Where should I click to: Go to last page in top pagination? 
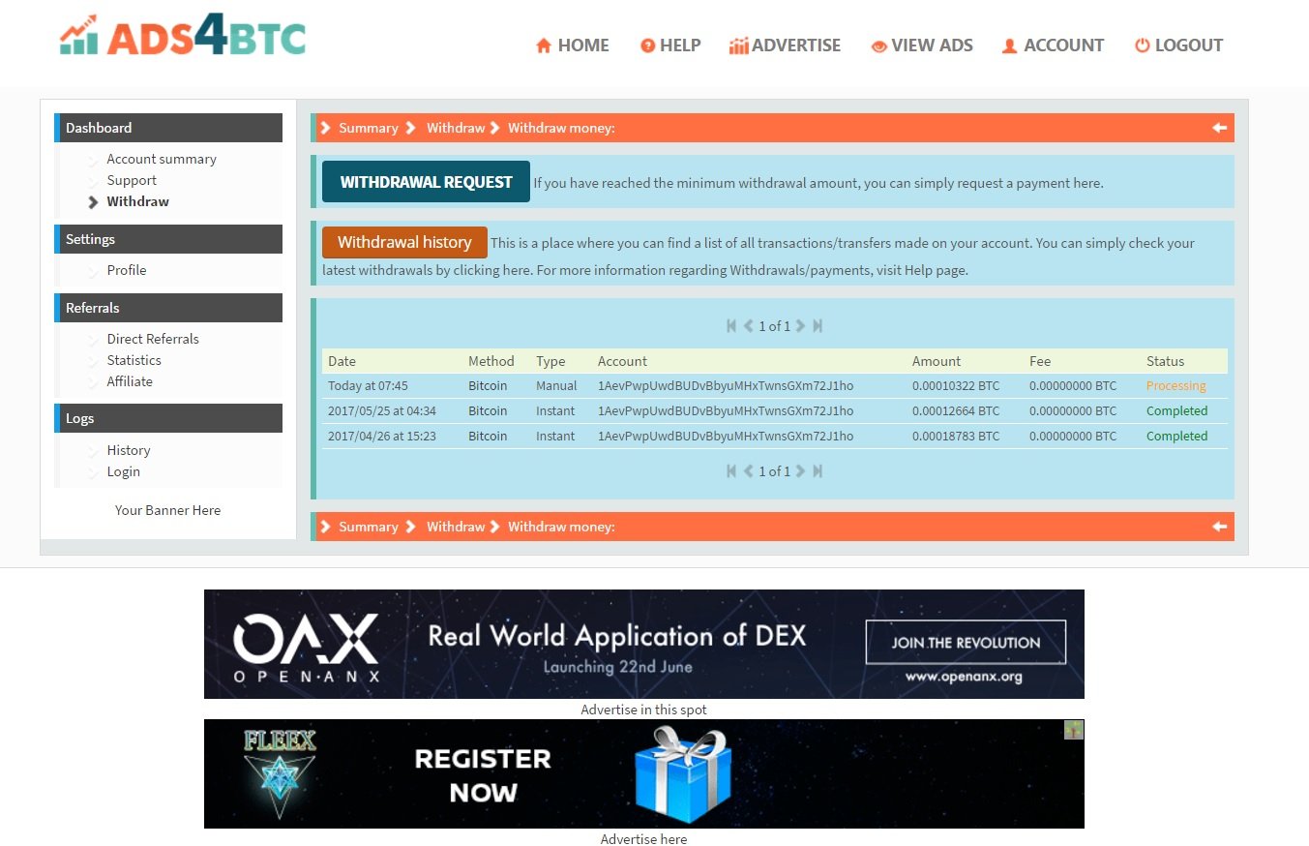click(818, 326)
